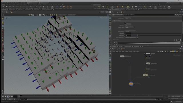Toggle the realtime playback button on playbar
Viewport: 183px width, 103px height.
coord(3,99)
